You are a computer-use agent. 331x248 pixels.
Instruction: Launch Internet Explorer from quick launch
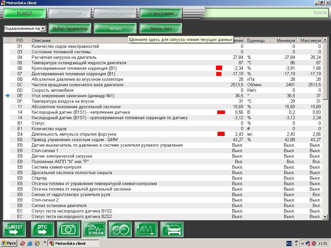(x=29, y=243)
